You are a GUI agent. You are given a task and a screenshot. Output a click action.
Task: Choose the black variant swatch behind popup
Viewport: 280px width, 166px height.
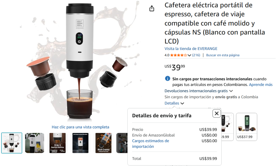point(227,127)
